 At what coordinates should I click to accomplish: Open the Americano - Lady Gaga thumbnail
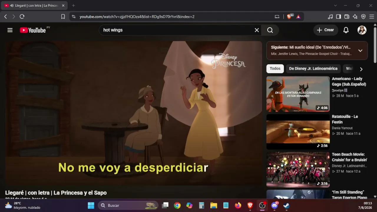click(298, 94)
